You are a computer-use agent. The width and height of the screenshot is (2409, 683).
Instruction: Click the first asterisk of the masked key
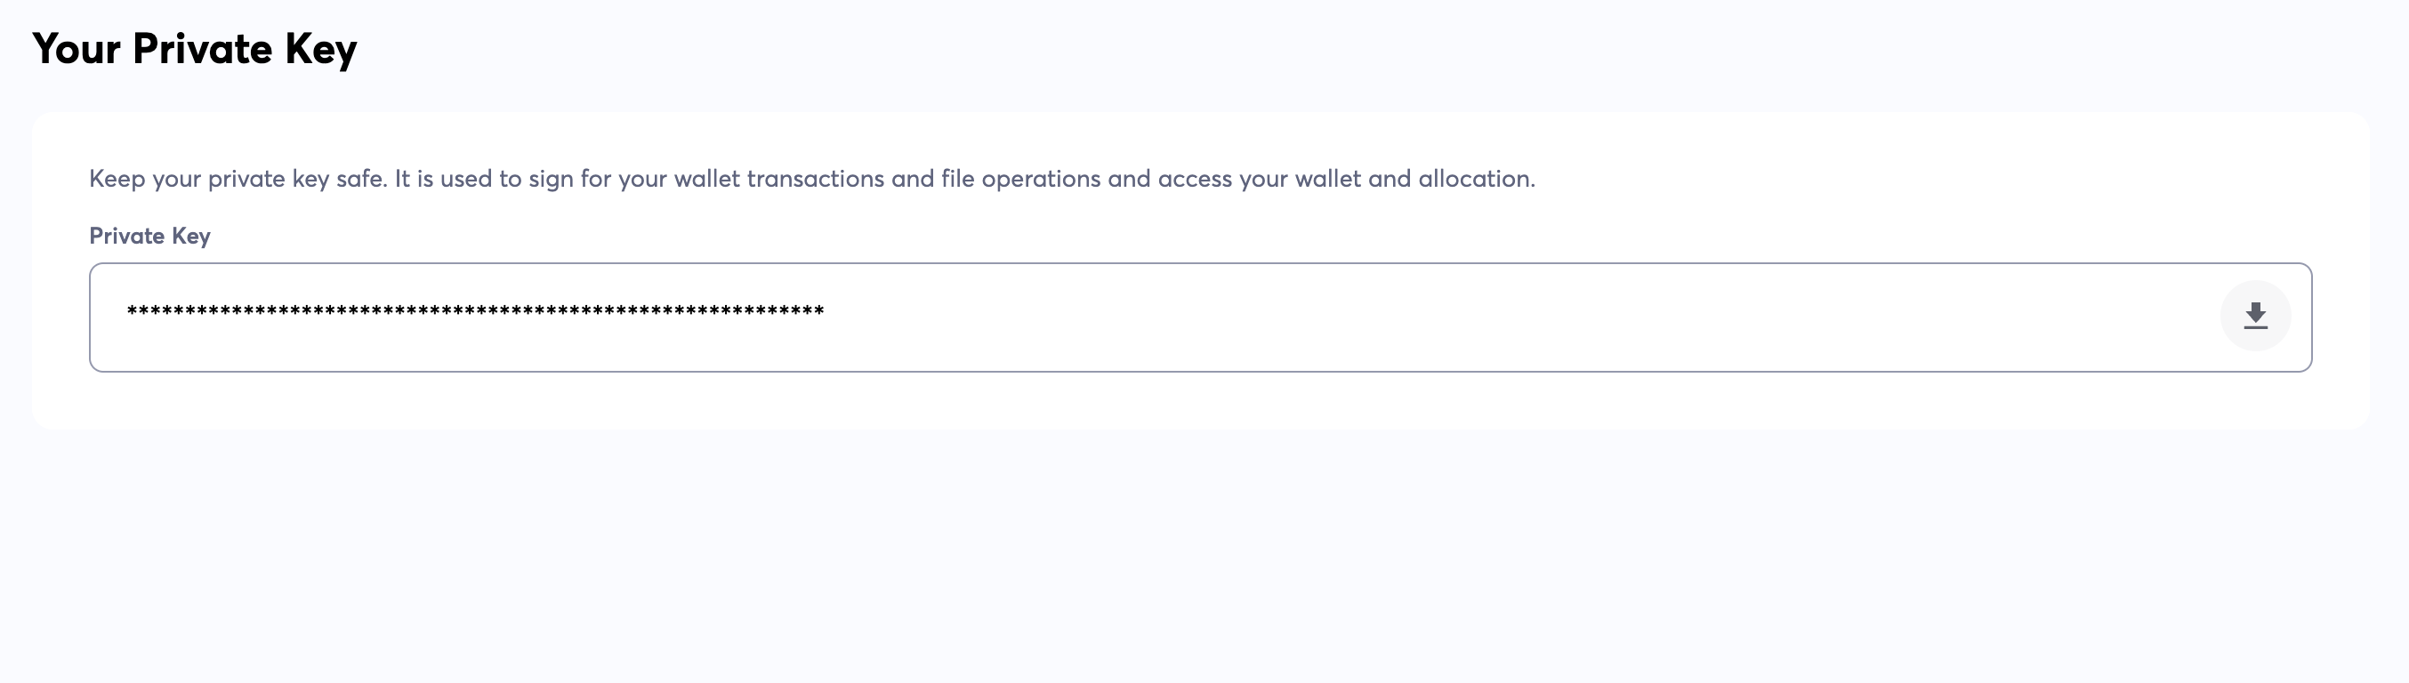(x=132, y=312)
